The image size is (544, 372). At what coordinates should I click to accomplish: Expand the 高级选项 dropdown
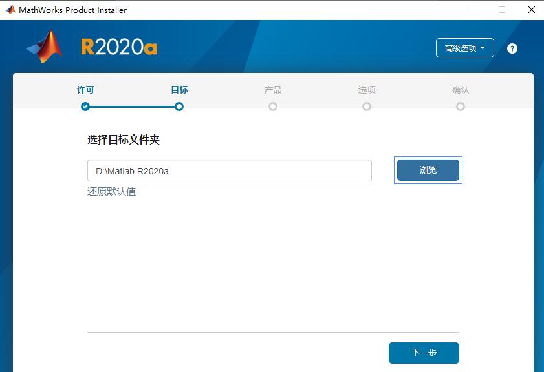point(465,48)
